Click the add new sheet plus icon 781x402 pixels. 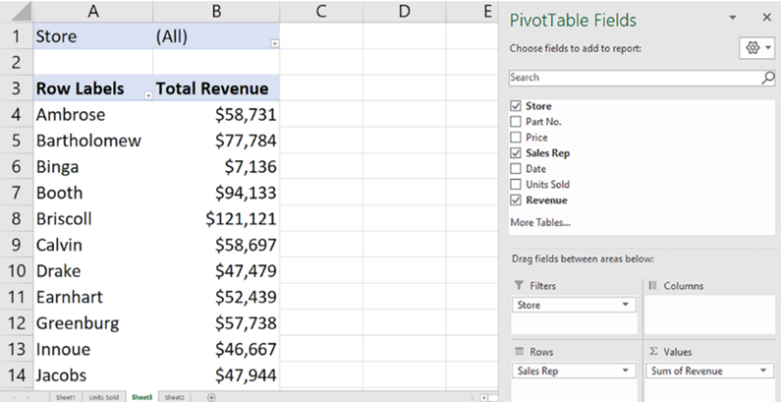(211, 396)
